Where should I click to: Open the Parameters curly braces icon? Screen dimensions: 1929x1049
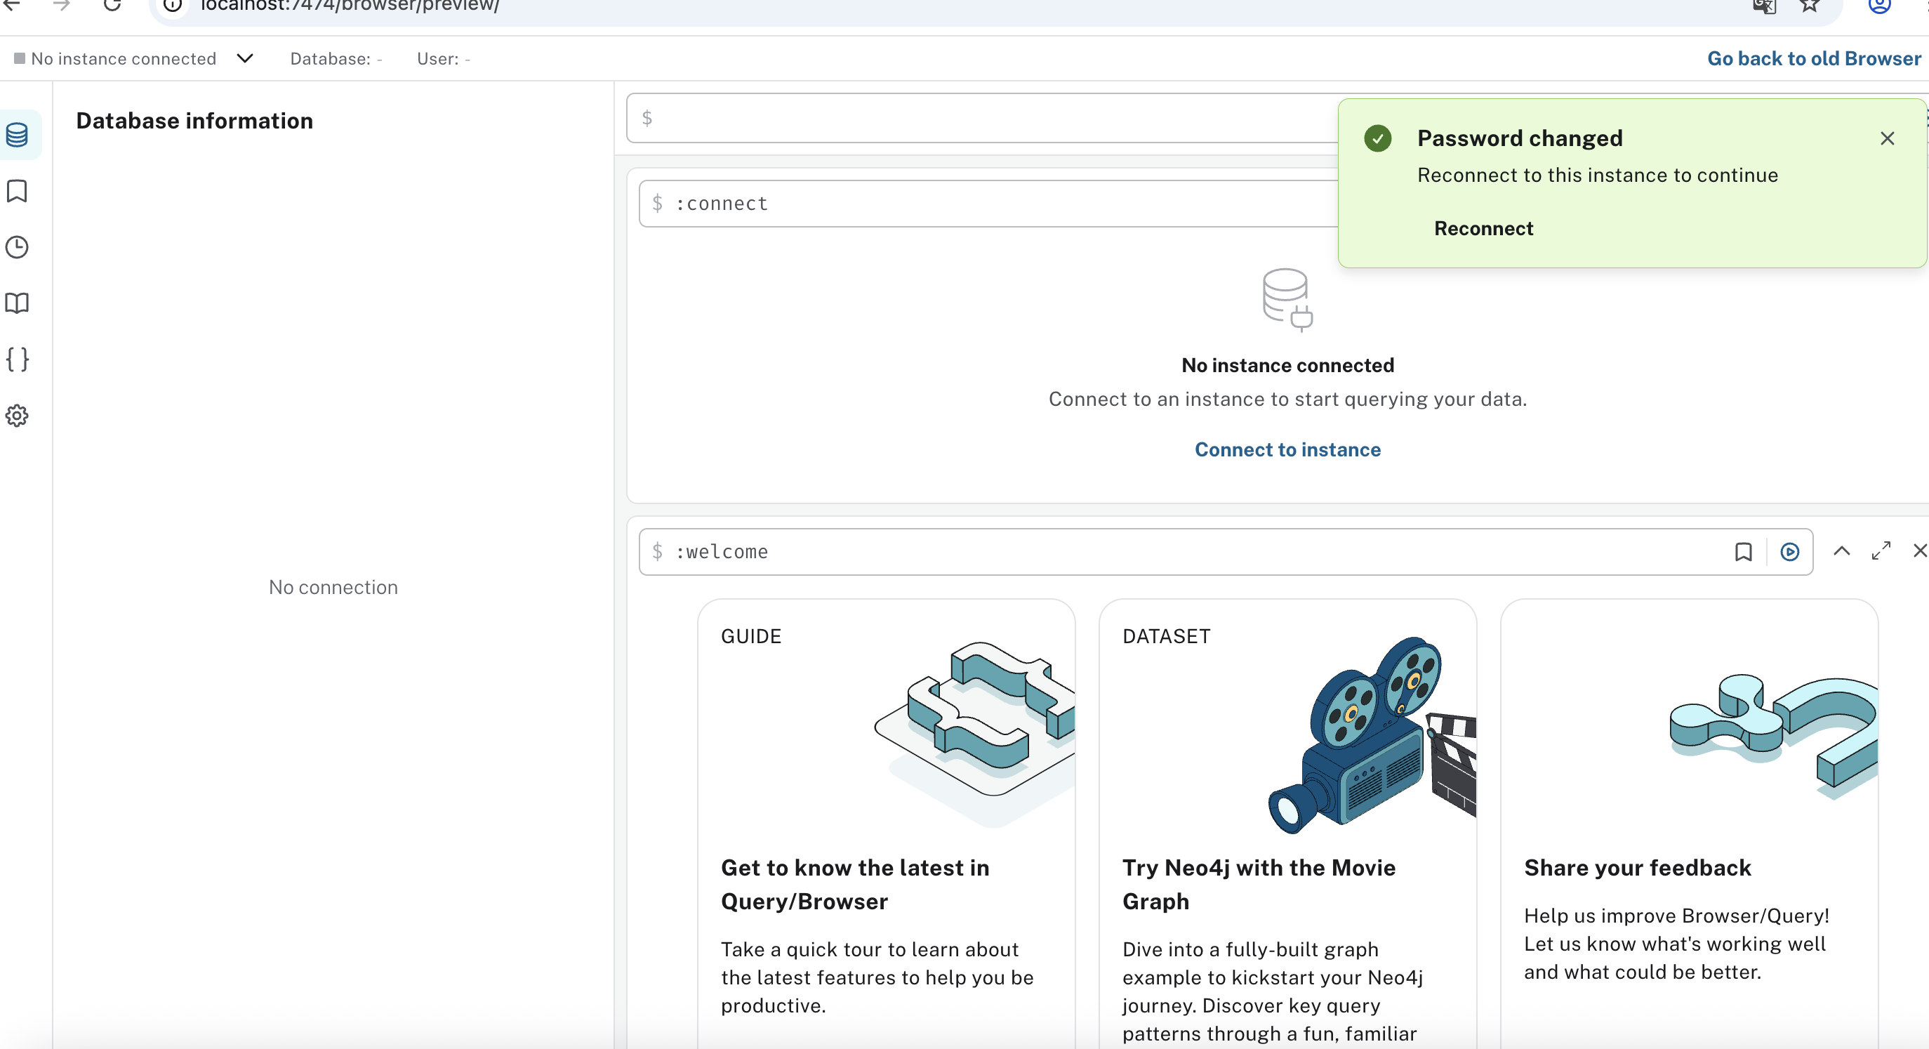point(18,359)
